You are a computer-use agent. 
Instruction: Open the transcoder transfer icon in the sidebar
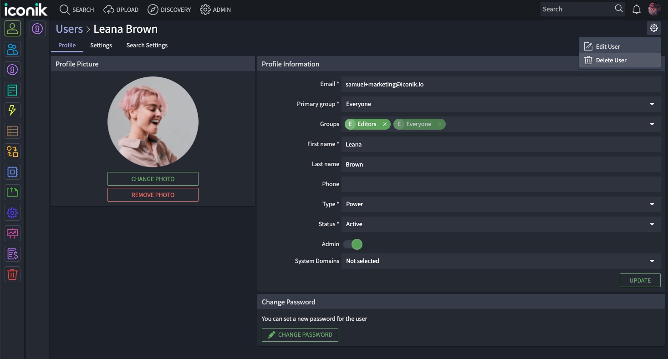pyautogui.click(x=12, y=151)
